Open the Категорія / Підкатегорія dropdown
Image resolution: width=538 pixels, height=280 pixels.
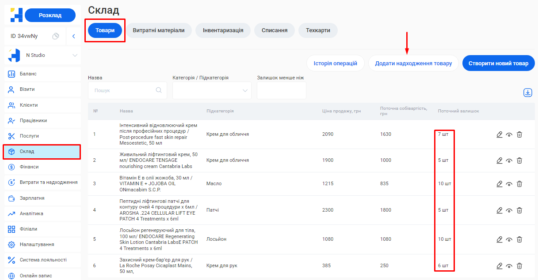click(212, 90)
